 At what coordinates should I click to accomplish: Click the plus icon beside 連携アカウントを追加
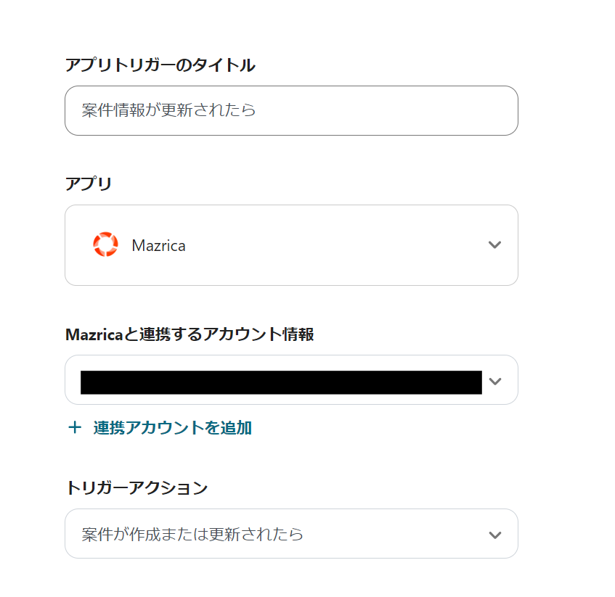74,427
